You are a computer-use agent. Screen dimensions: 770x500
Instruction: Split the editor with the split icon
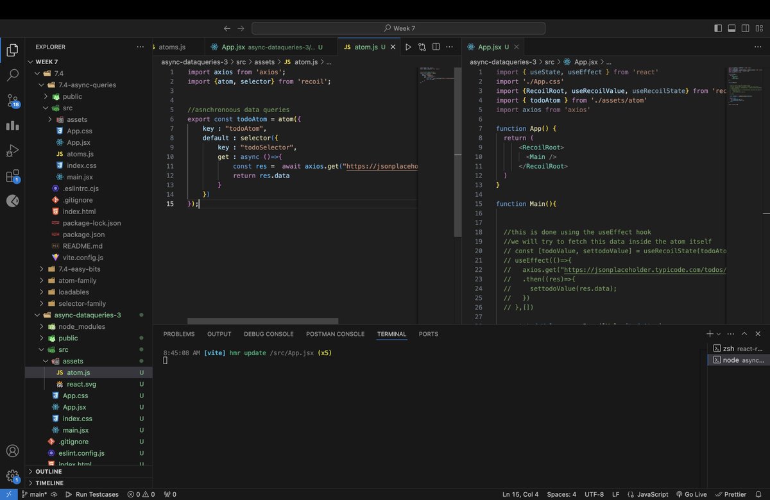point(436,46)
